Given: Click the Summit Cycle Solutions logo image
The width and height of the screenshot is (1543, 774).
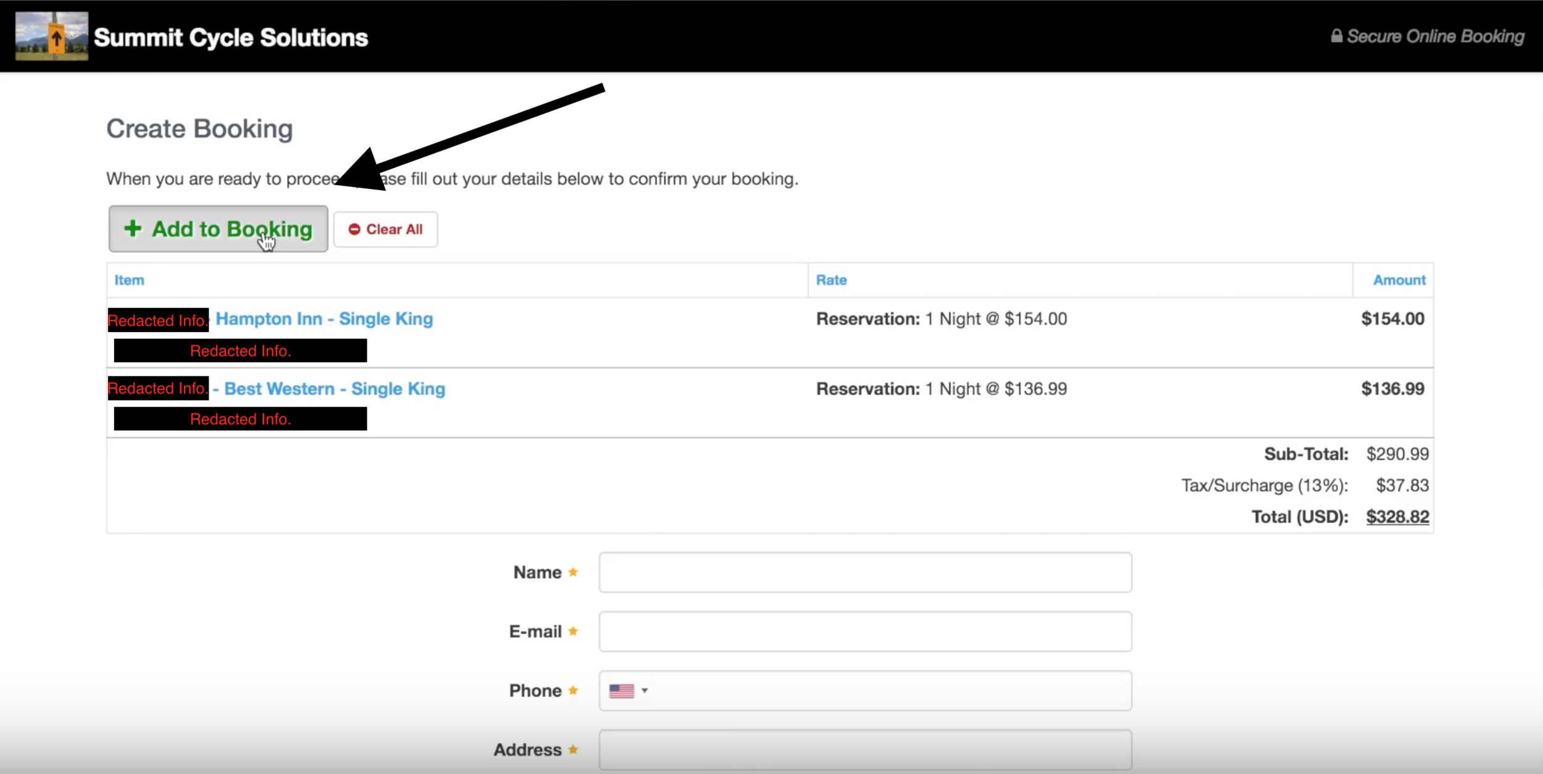Looking at the screenshot, I should pos(52,36).
